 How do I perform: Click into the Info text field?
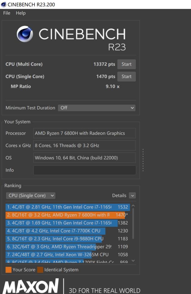85,170
